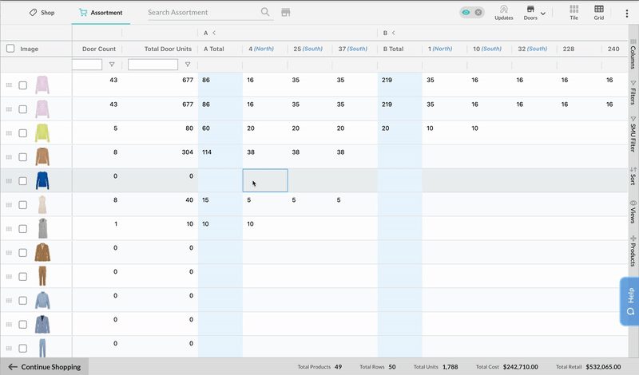Toggle the eye visibility switch
The width and height of the screenshot is (639, 375).
pos(471,13)
